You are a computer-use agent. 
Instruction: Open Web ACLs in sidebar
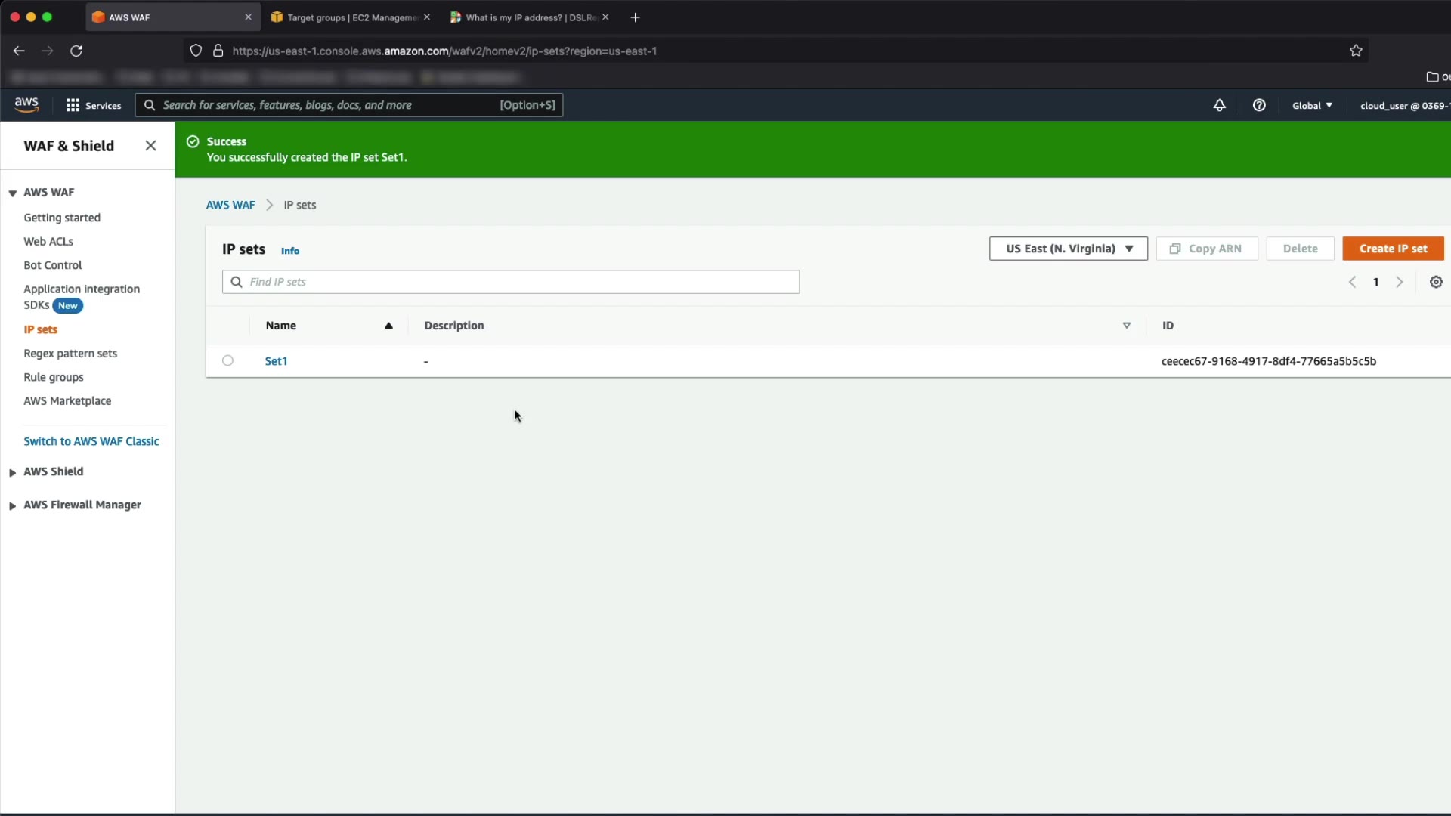tap(48, 241)
